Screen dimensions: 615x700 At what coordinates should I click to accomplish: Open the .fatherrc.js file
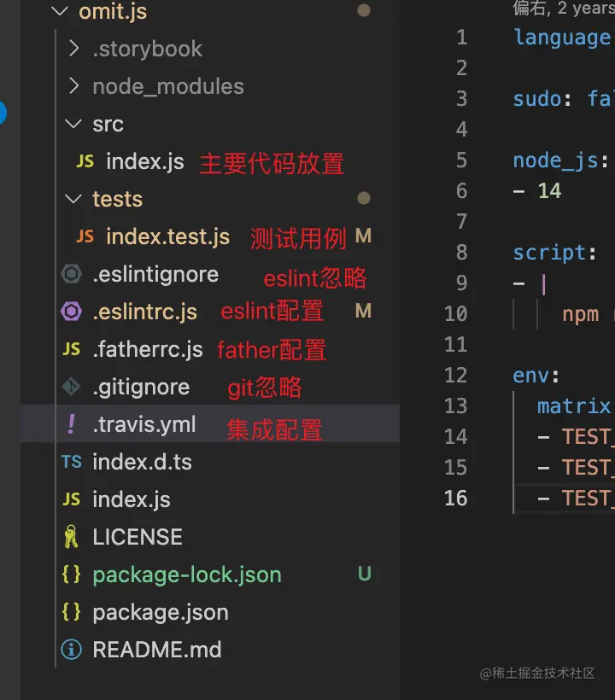tap(148, 349)
